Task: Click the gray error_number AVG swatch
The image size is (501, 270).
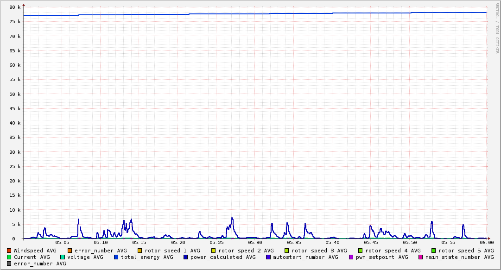Action: [x=9, y=264]
